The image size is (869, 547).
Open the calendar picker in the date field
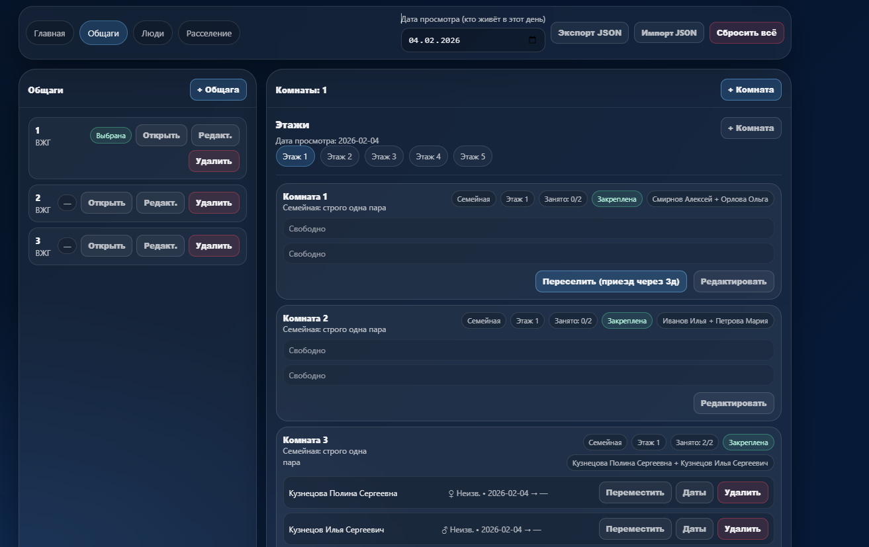pyautogui.click(x=532, y=40)
